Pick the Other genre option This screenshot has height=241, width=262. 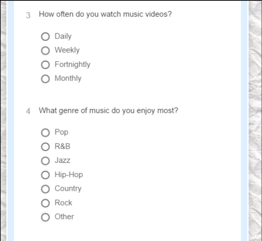(45, 217)
